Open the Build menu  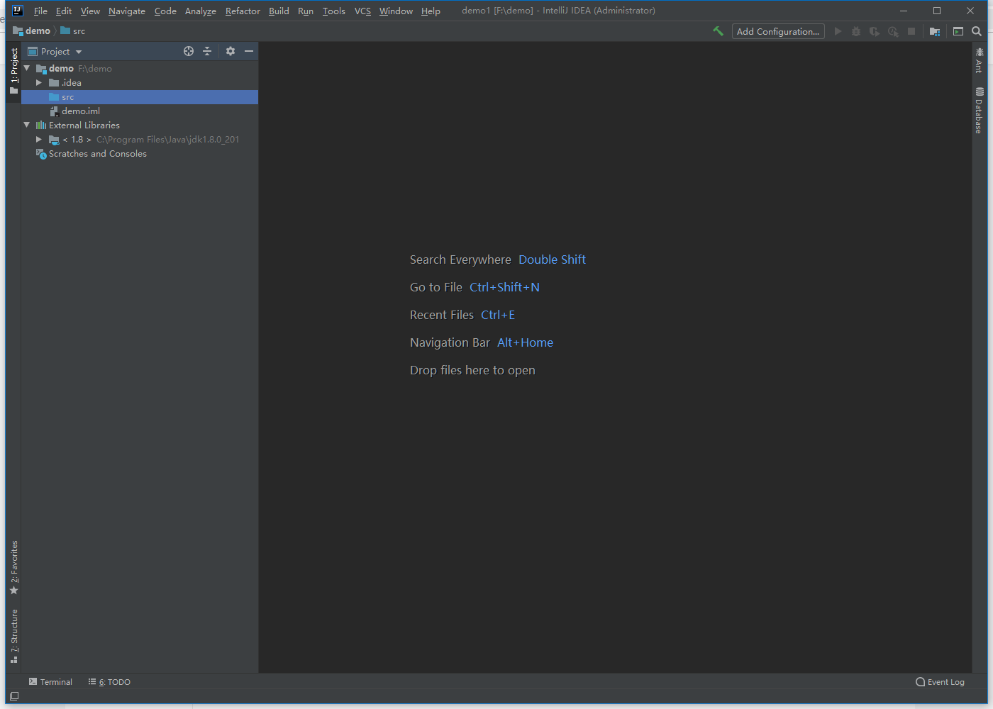tap(279, 11)
